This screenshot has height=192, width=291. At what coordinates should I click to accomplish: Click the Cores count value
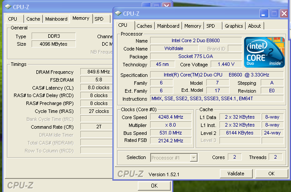[234, 157]
